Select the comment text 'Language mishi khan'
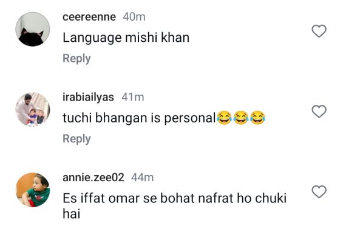The height and width of the screenshot is (226, 346). pos(126,38)
